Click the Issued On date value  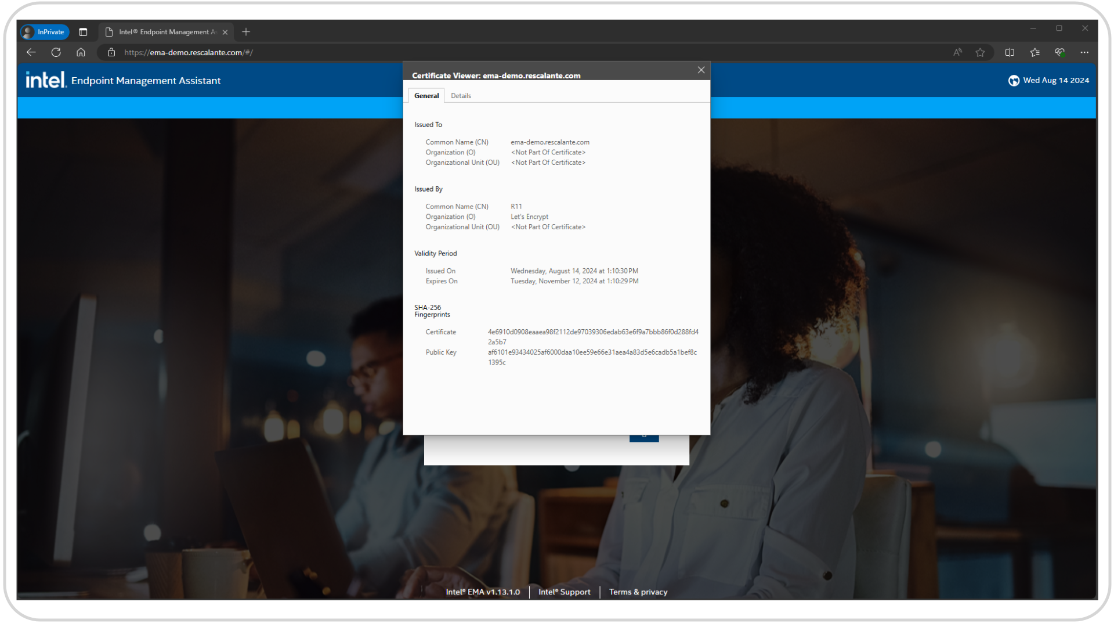click(574, 271)
